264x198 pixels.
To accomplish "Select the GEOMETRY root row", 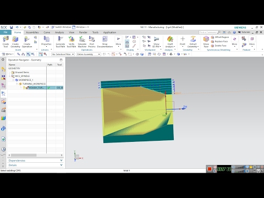I will coord(35,68).
